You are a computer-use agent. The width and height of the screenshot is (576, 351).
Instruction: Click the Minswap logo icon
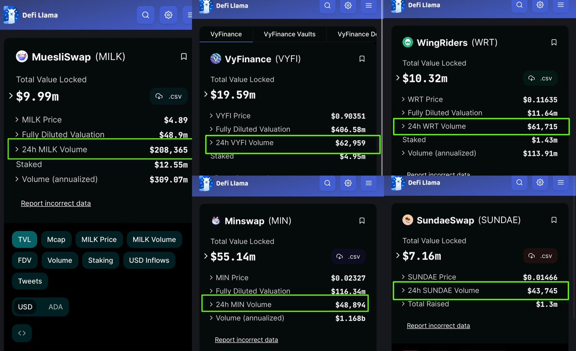[x=216, y=221]
